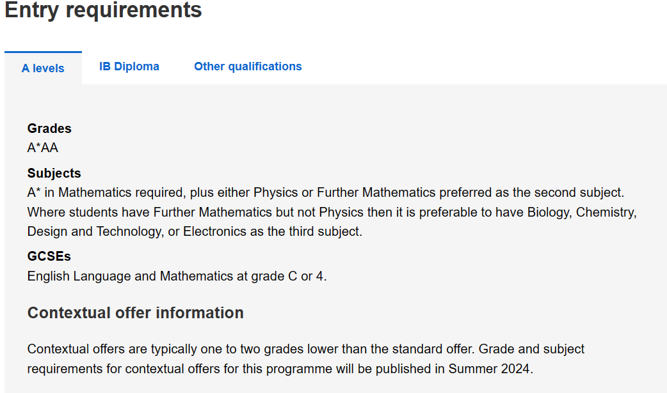
Task: Select the A levels tab
Action: (43, 68)
